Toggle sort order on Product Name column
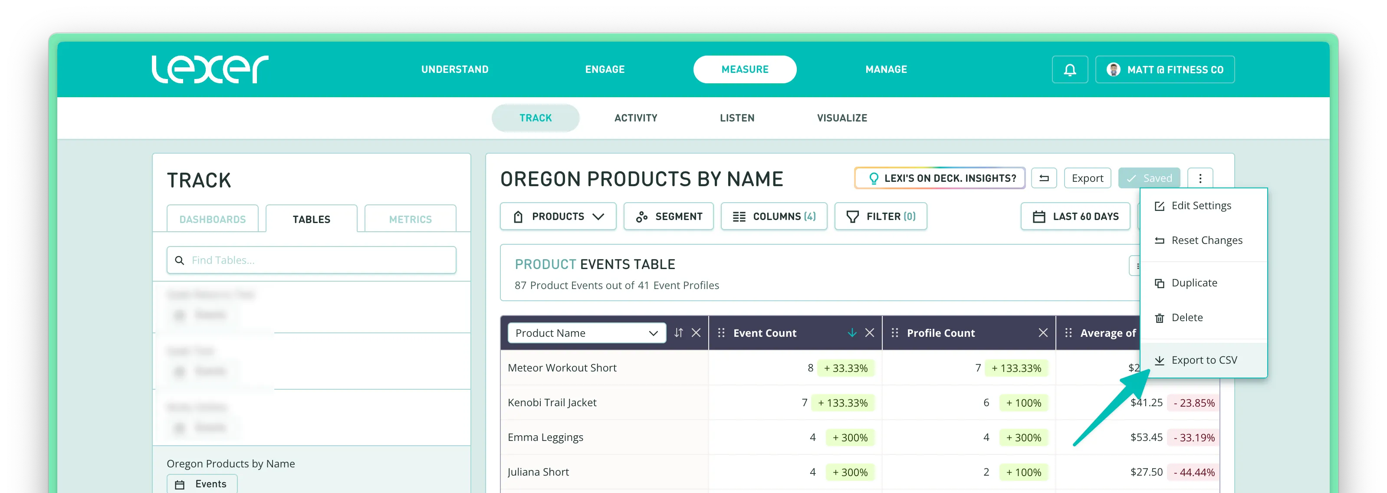The image size is (1387, 493). click(x=678, y=332)
